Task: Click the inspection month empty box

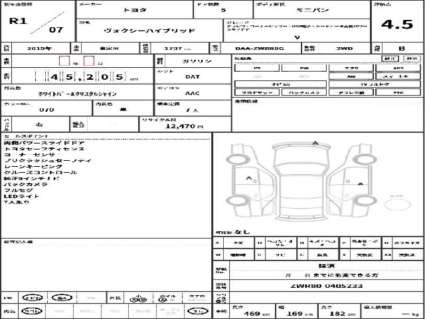Action: coord(88,60)
